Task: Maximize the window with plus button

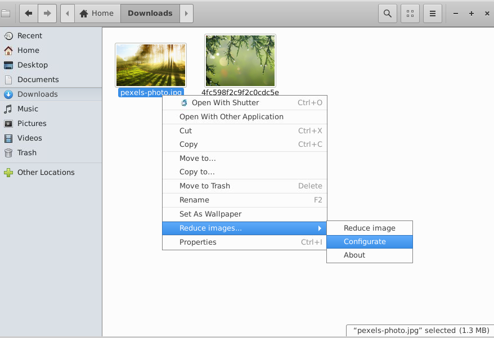Action: (471, 13)
